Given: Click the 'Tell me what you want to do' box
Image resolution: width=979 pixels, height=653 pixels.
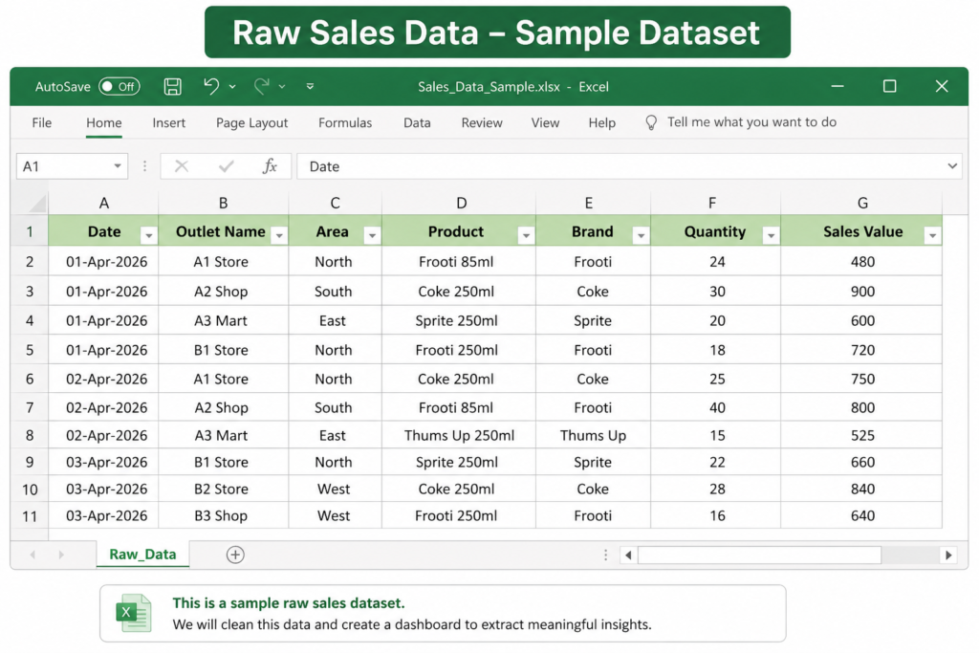Looking at the screenshot, I should [751, 121].
